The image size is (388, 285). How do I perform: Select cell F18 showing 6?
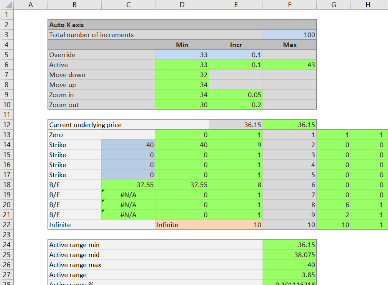coord(290,185)
